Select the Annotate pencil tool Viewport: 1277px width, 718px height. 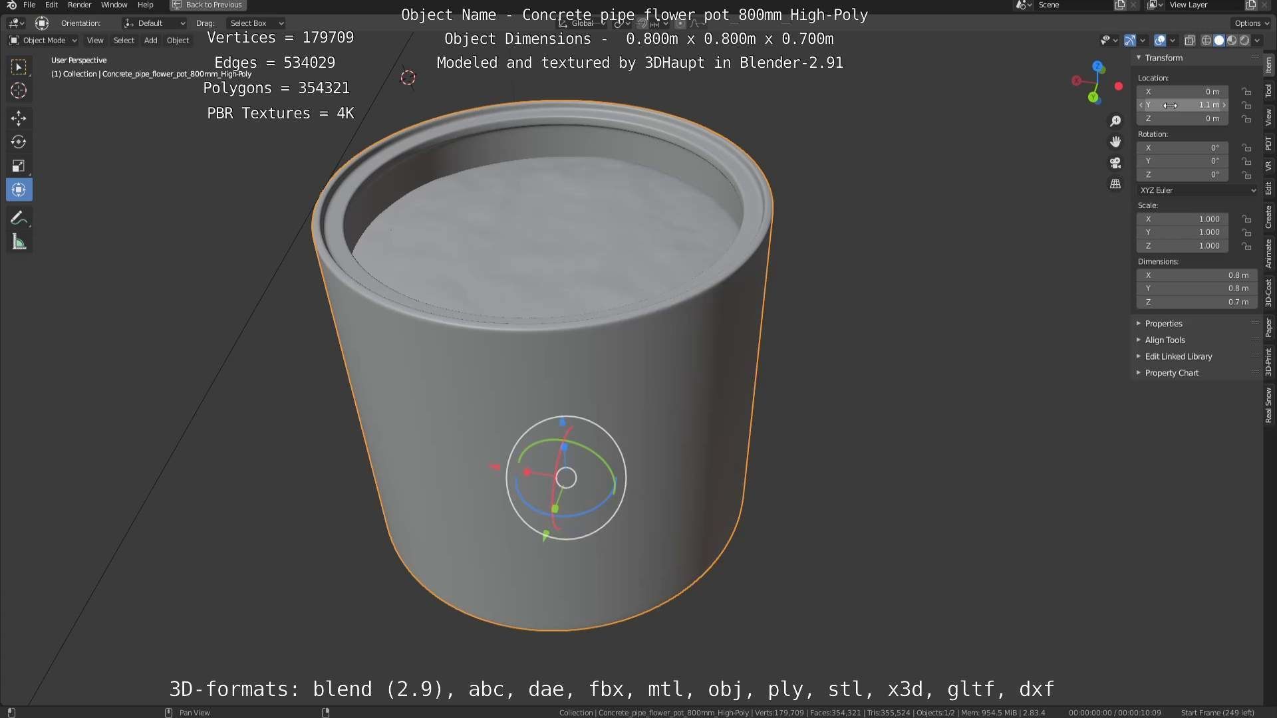tap(19, 218)
